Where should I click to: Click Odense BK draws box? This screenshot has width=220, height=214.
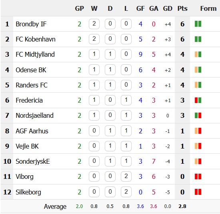(110, 69)
